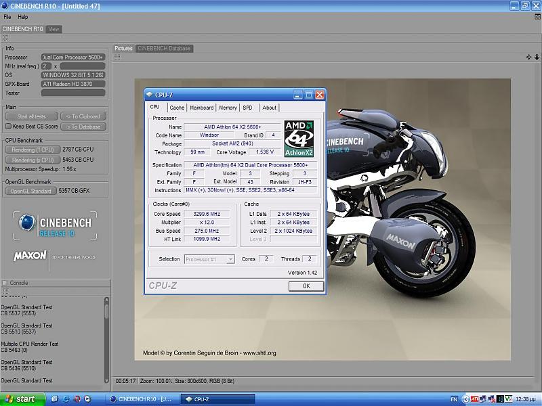Click the console entry Multiple CPU Render Test
The image size is (542, 406).
(29, 344)
